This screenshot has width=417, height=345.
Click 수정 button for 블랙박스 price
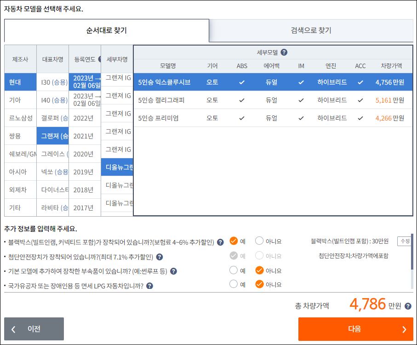tap(405, 241)
